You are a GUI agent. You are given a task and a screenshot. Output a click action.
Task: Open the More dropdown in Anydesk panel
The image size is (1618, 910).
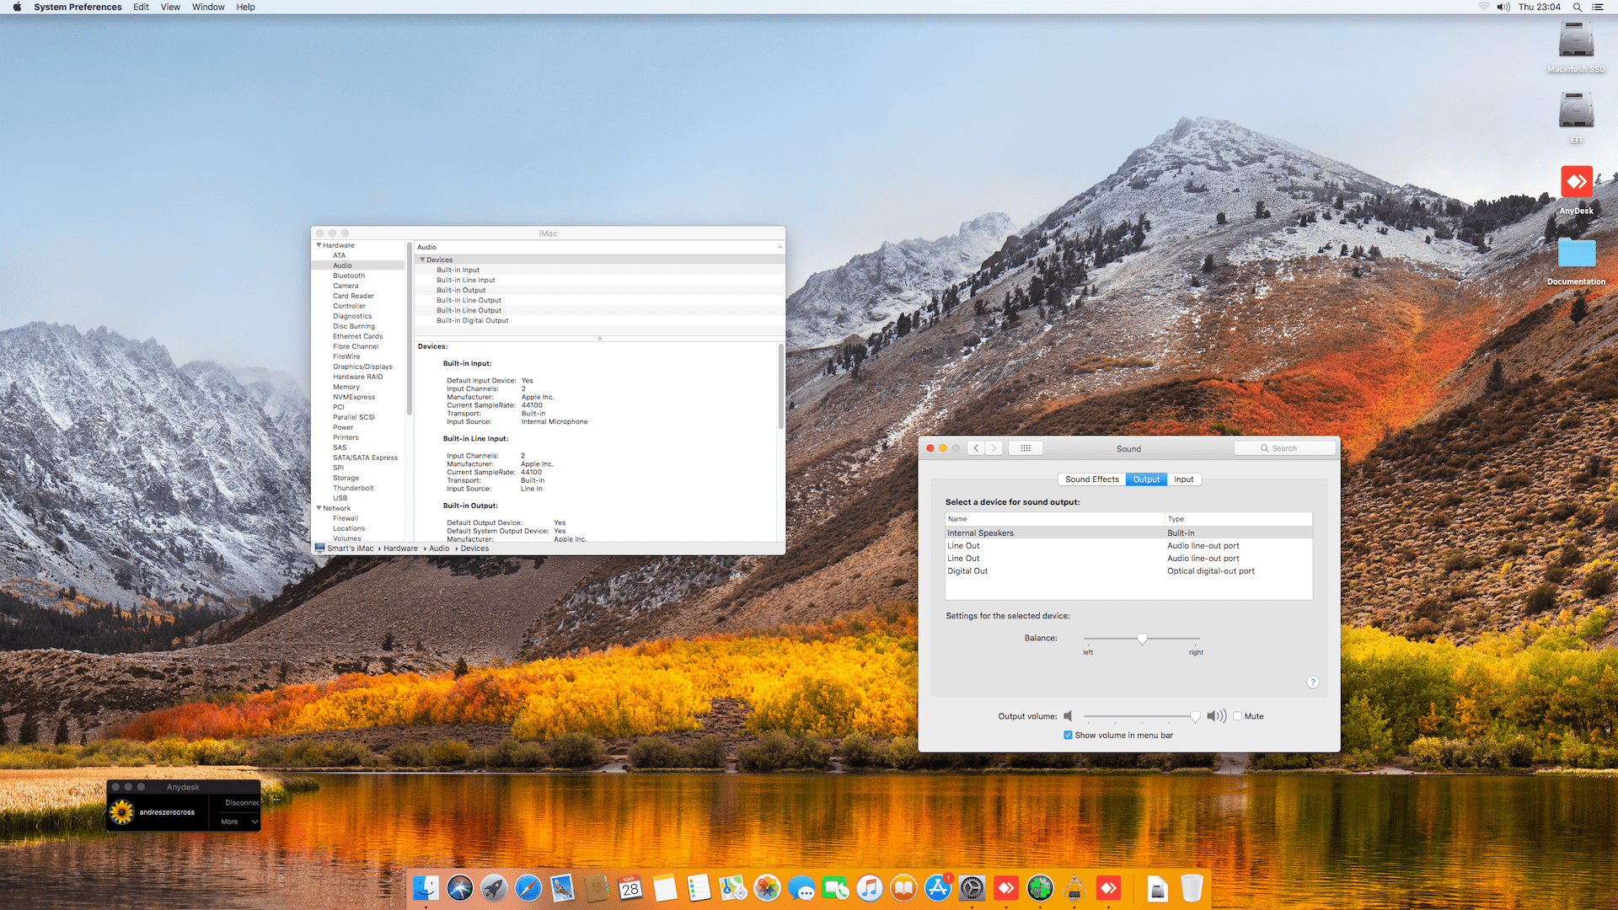click(239, 822)
